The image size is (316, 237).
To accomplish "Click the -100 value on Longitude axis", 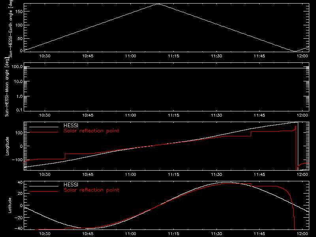I will tap(17, 160).
